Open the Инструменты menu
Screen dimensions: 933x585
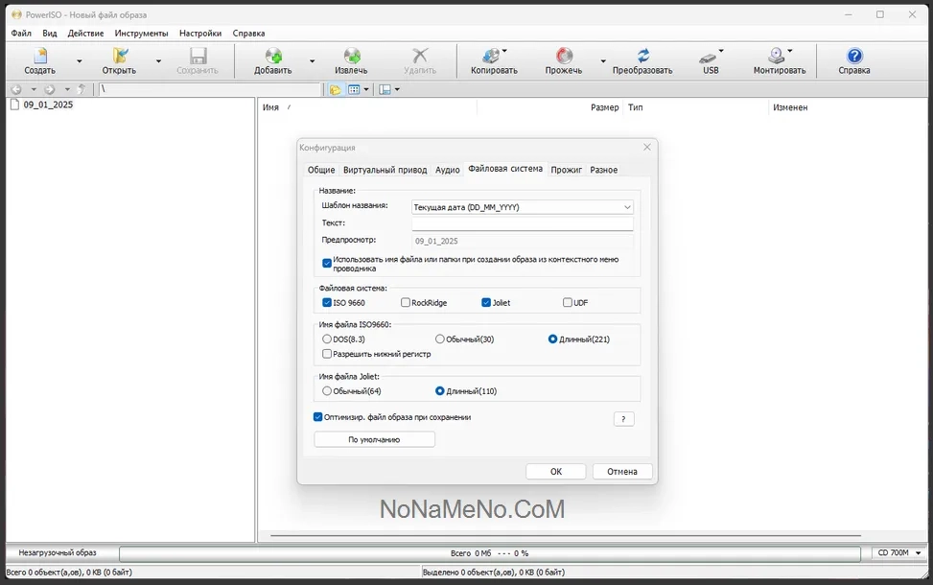tap(141, 33)
